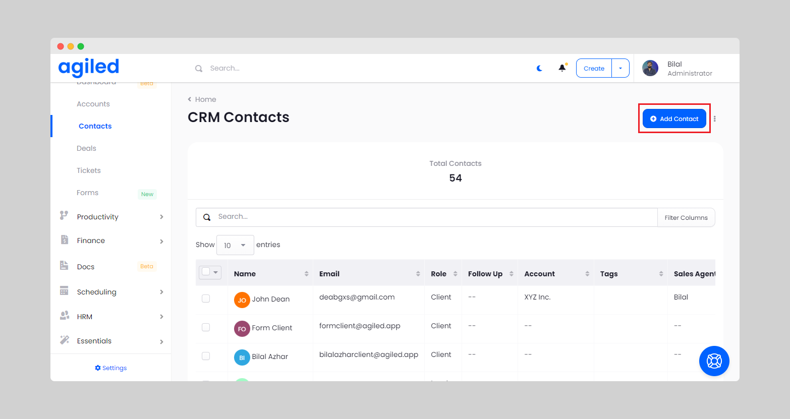This screenshot has width=790, height=419.
Task: Open the lifebuoy help widget
Action: pyautogui.click(x=714, y=361)
